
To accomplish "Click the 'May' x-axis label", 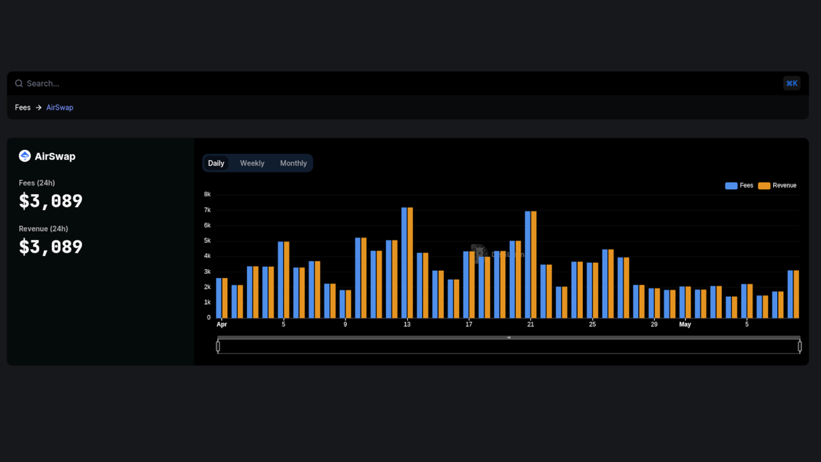I will pyautogui.click(x=685, y=324).
